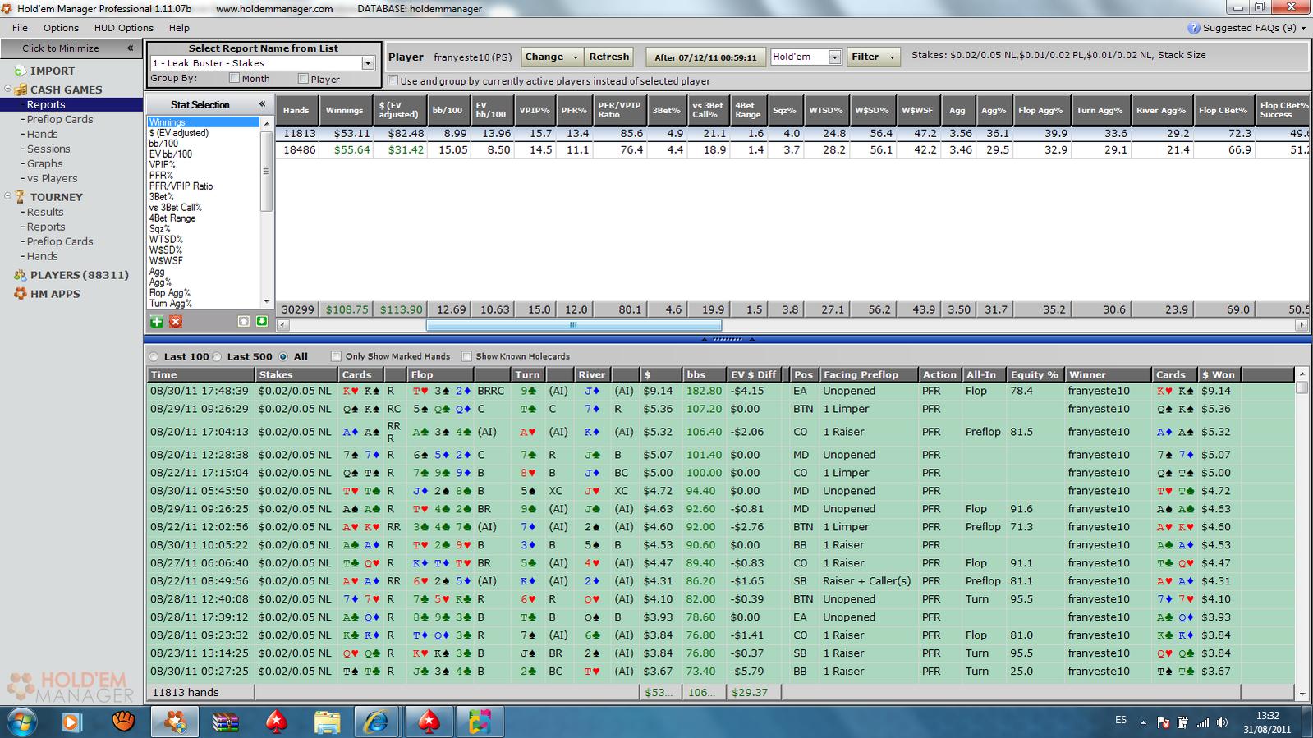Sort by the VPIP% column header
This screenshot has width=1313, height=738.
[535, 110]
